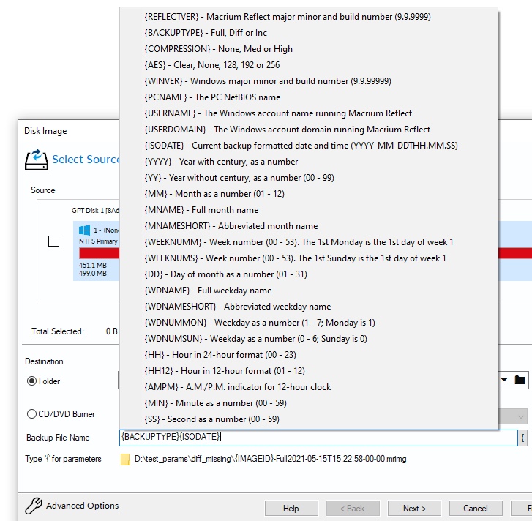Click the Windows logo on partition 1

[83, 230]
